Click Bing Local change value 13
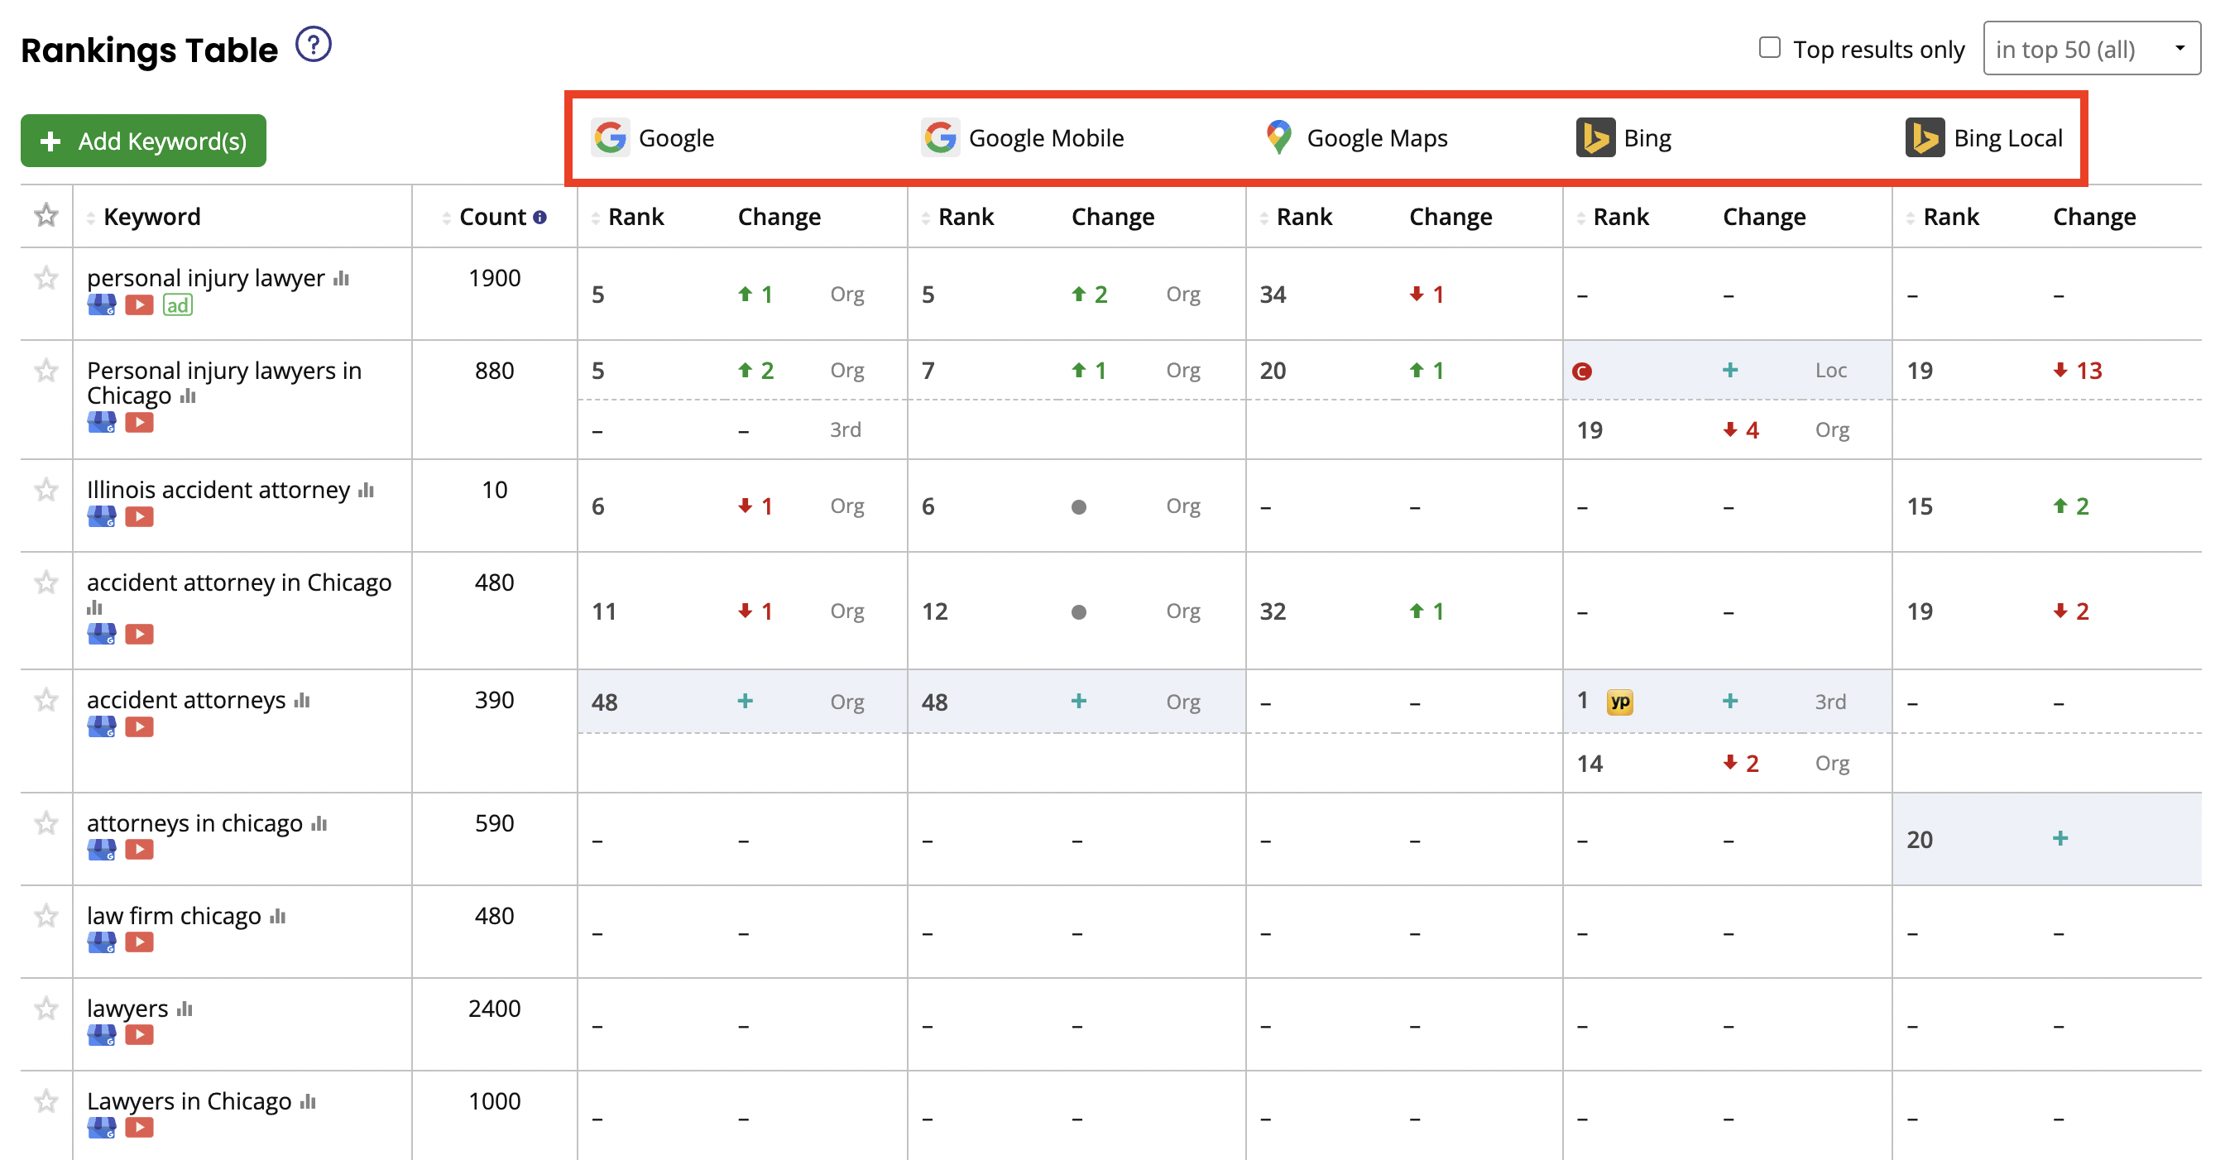The image size is (2225, 1160). click(2089, 371)
